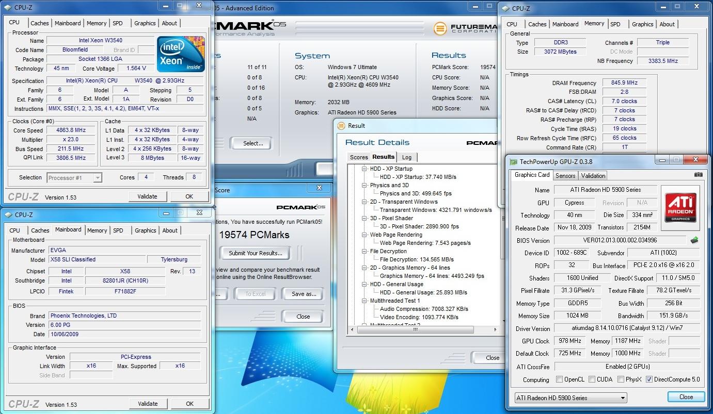Open SPD tab in CPU-Z Mainboard window
Image resolution: width=713 pixels, height=414 pixels.
[x=118, y=230]
